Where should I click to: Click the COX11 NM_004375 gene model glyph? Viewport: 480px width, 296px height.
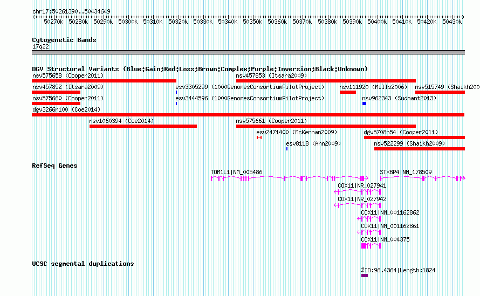[x=371, y=246]
